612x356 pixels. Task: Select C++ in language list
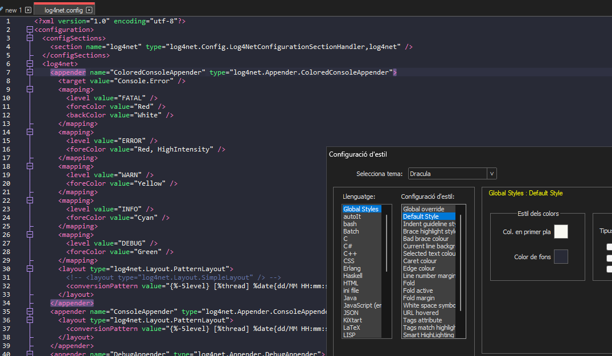pos(362,253)
